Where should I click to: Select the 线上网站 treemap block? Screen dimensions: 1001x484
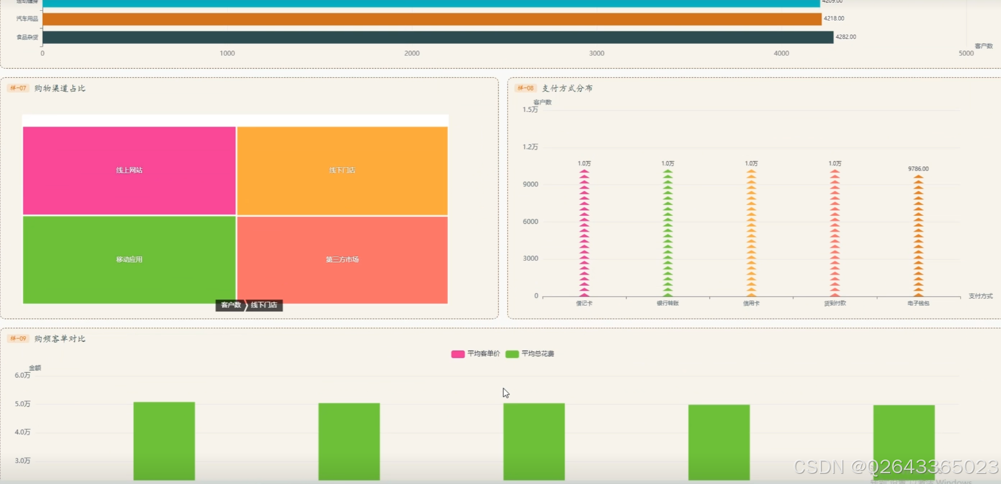pyautogui.click(x=129, y=170)
